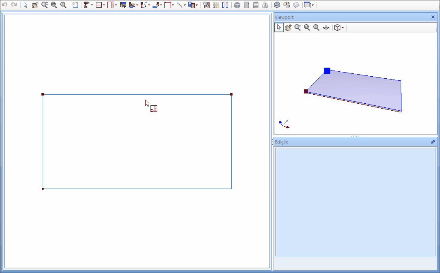This screenshot has height=273, width=440.
Task: Click the exploded blocks icon
Action: pyautogui.click(x=287, y=5)
